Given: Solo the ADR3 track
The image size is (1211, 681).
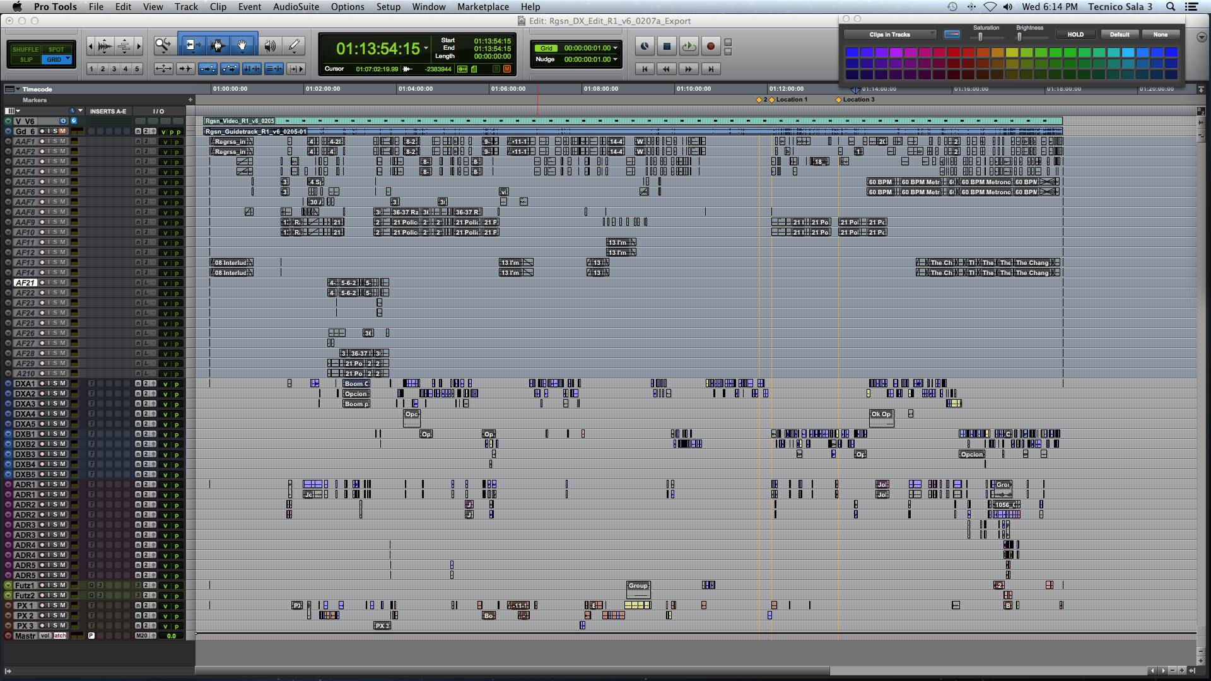Looking at the screenshot, I should coord(55,525).
